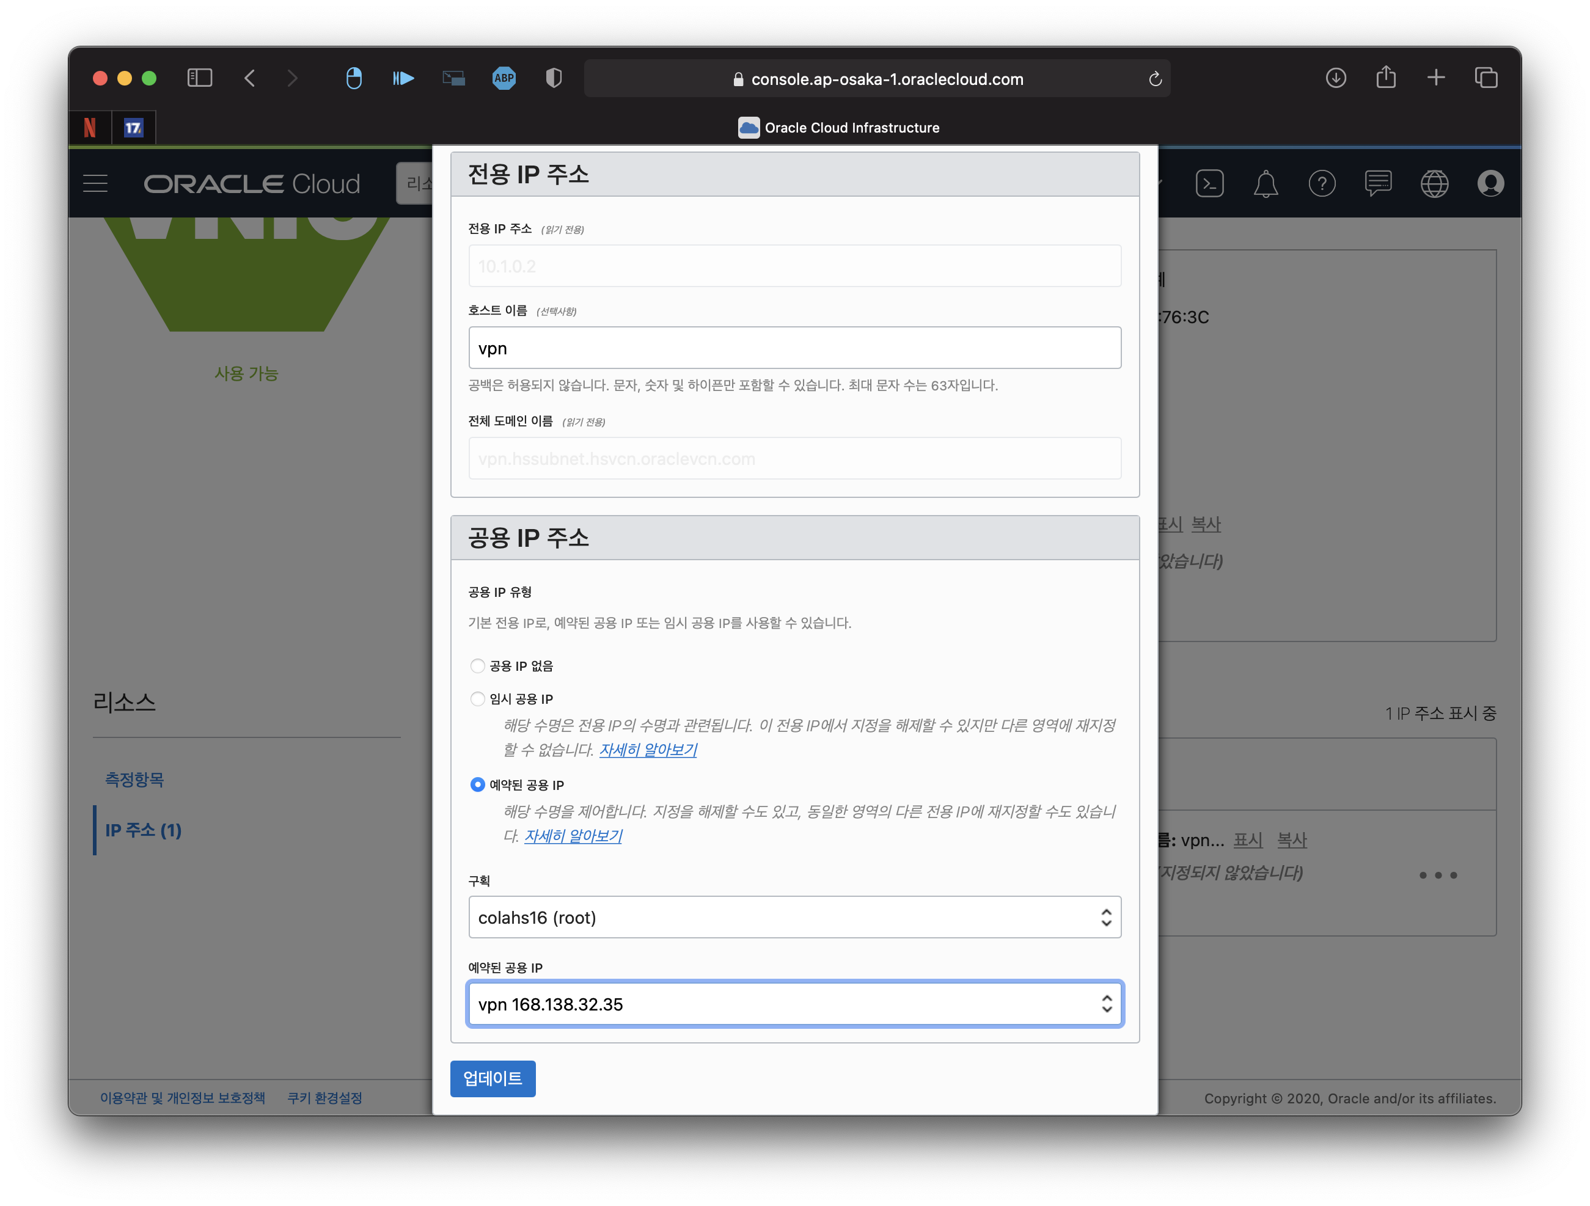Select the '공용 IP 없음' radio option
This screenshot has width=1590, height=1206.
(477, 665)
